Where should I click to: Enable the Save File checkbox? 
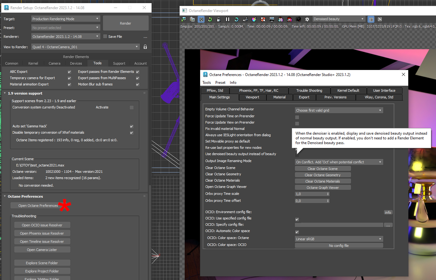pyautogui.click(x=105, y=37)
